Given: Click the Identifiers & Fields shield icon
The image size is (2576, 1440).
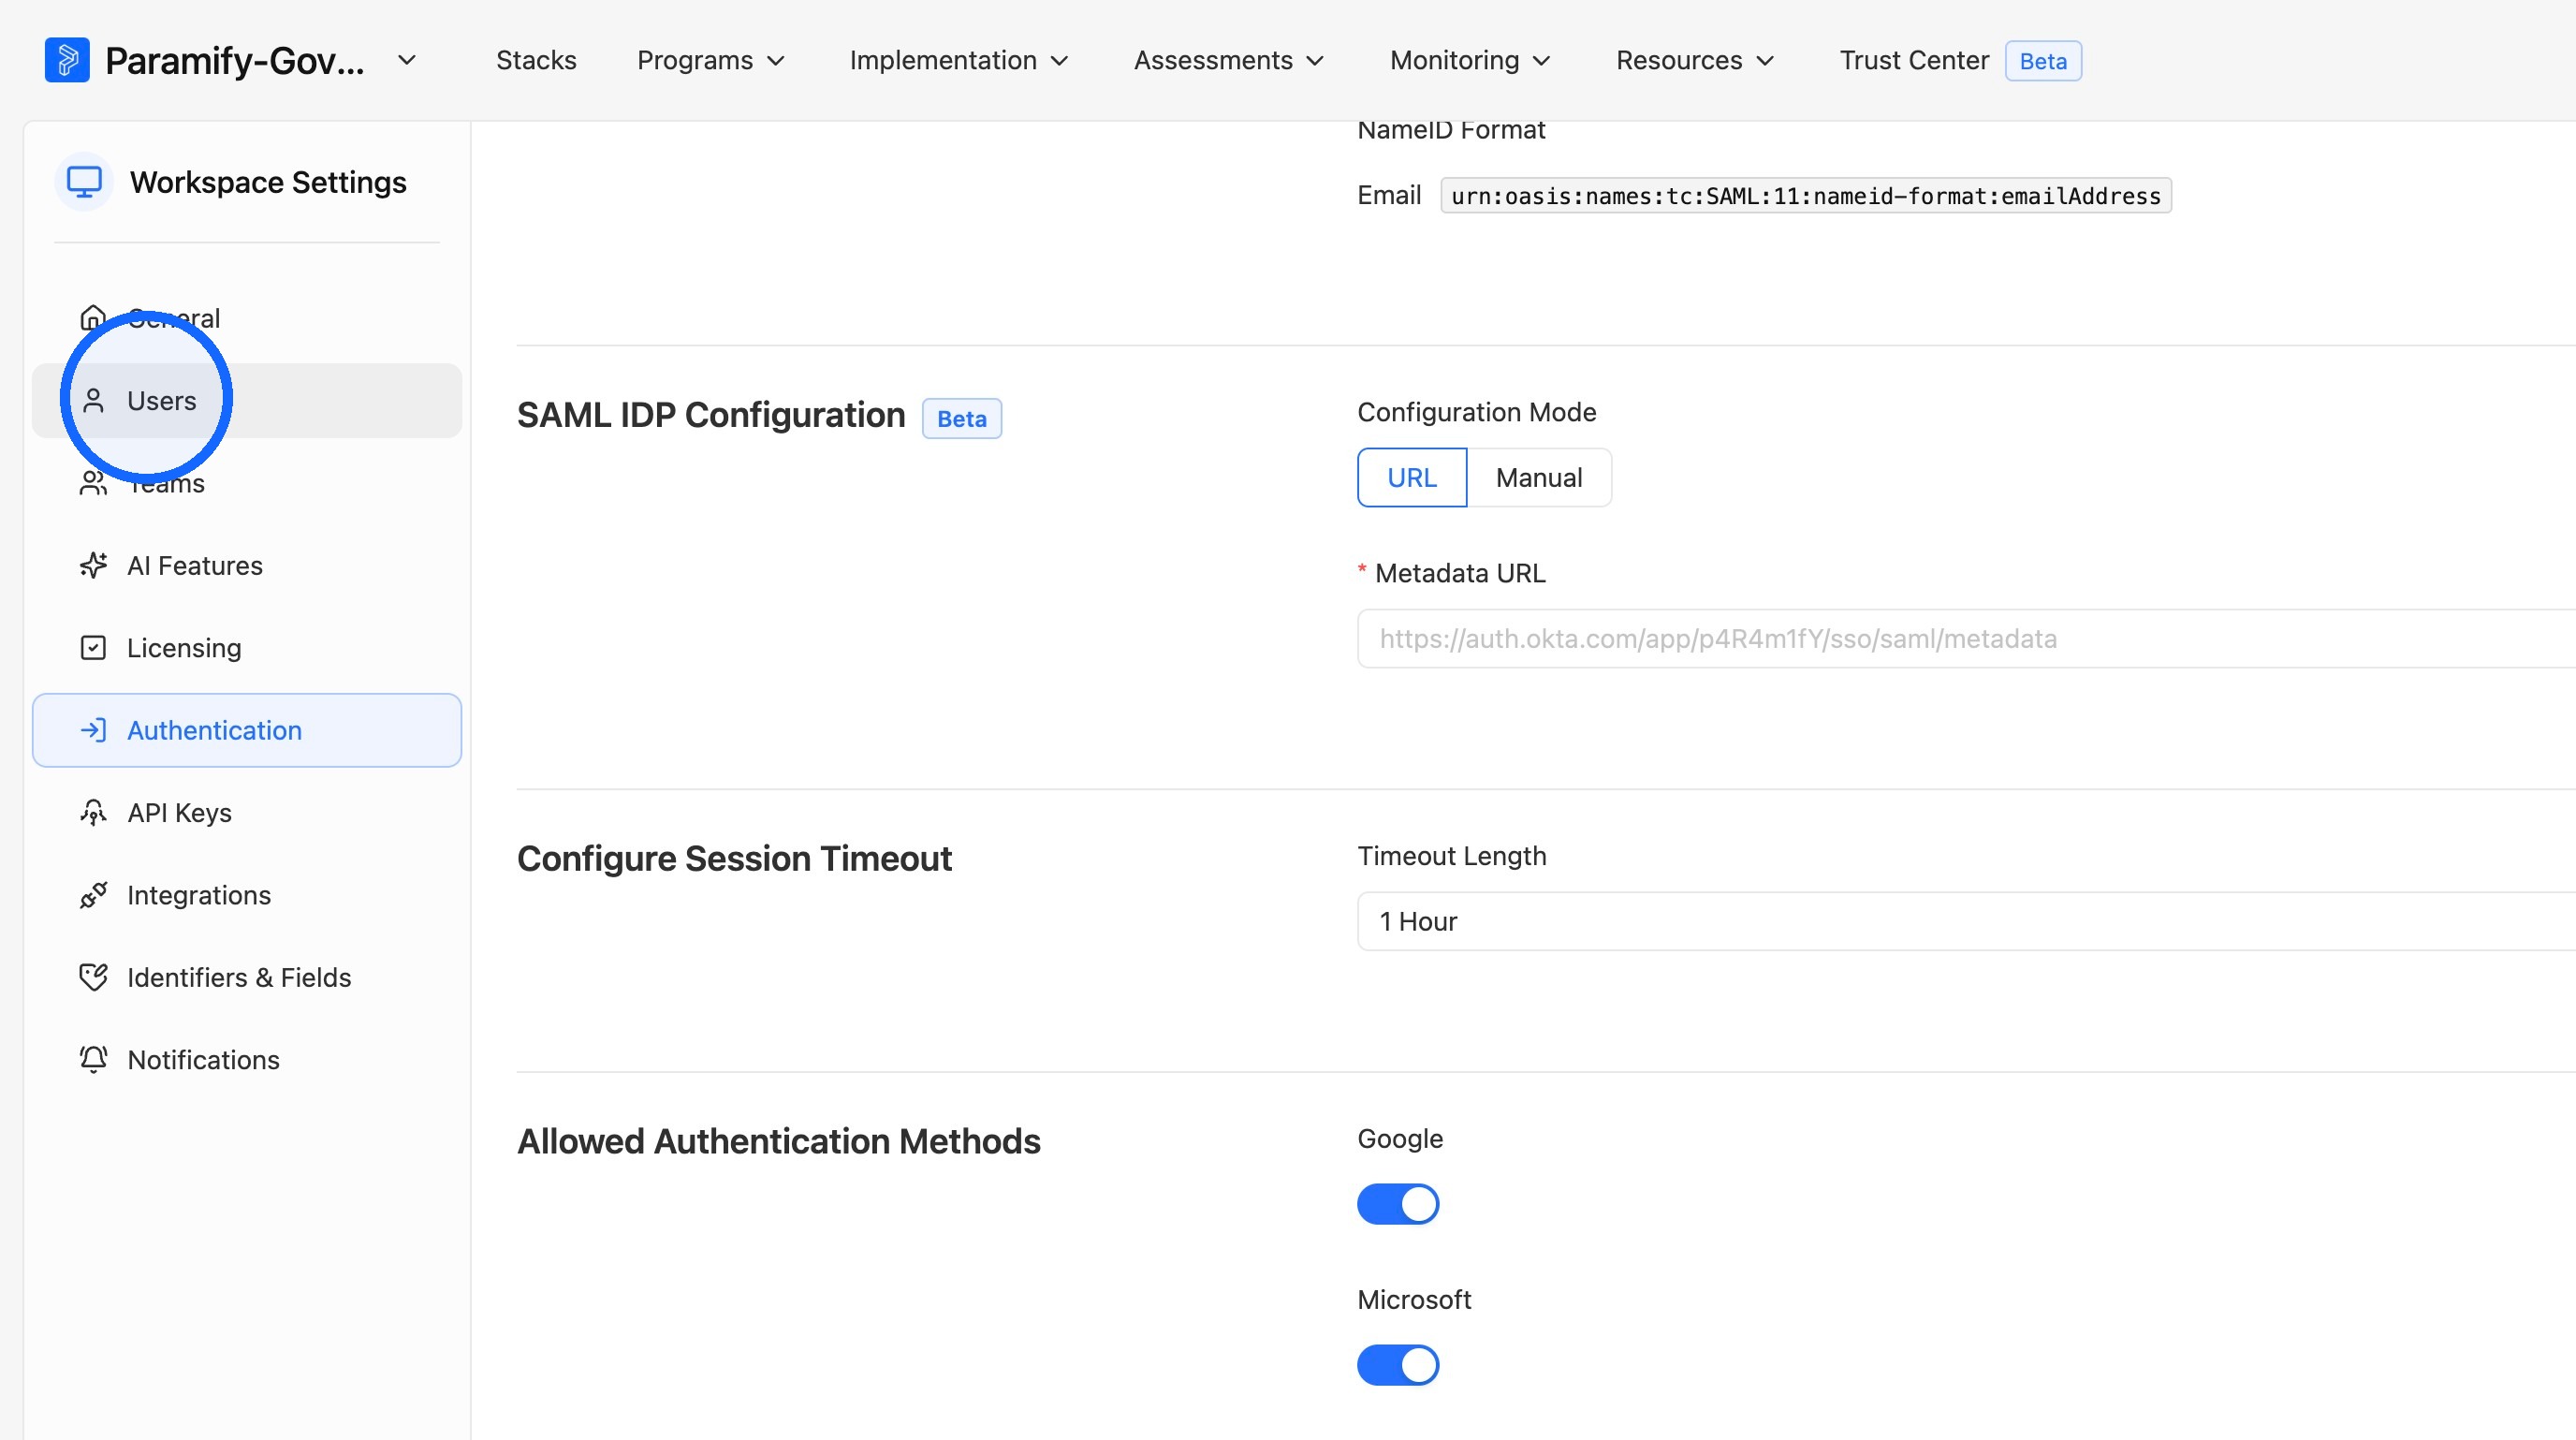Looking at the screenshot, I should click(93, 977).
